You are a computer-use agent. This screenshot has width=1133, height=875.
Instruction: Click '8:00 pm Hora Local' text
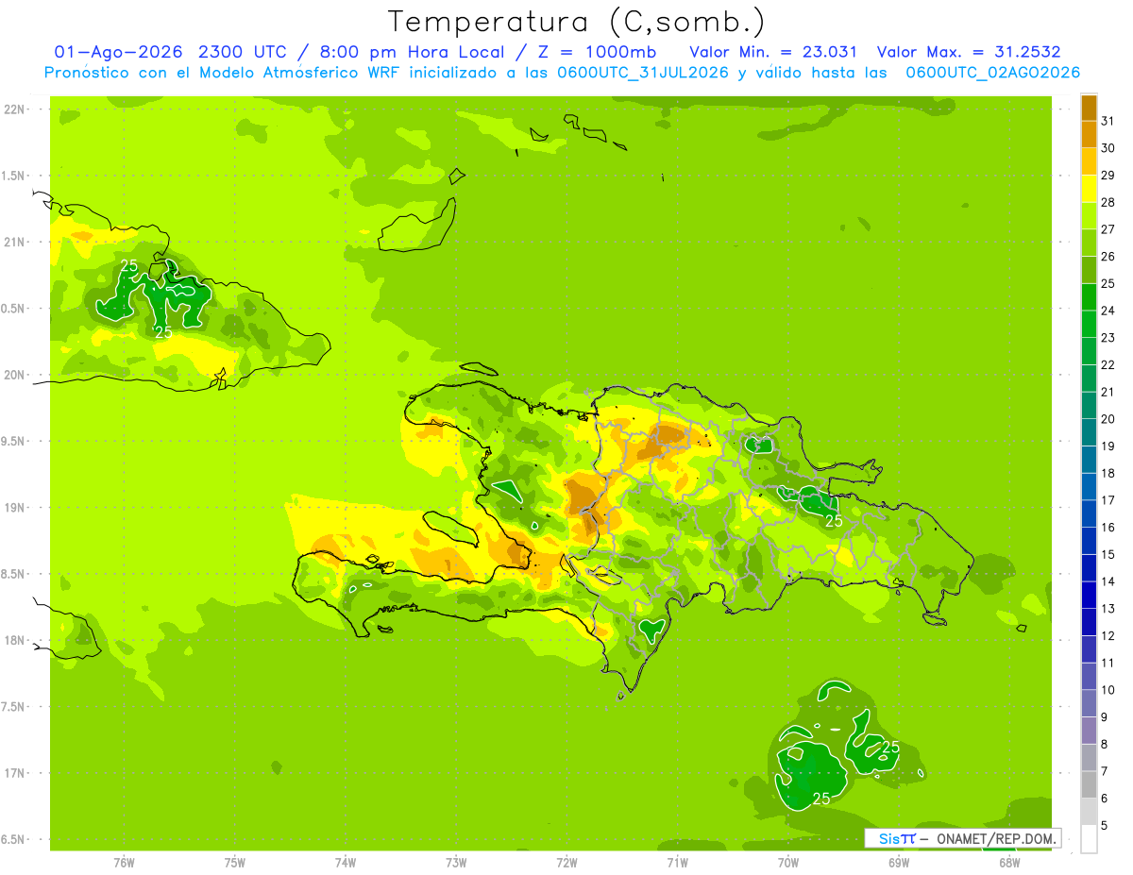pos(413,52)
